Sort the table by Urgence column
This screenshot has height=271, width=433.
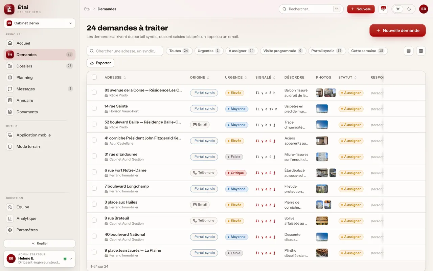coord(236,78)
